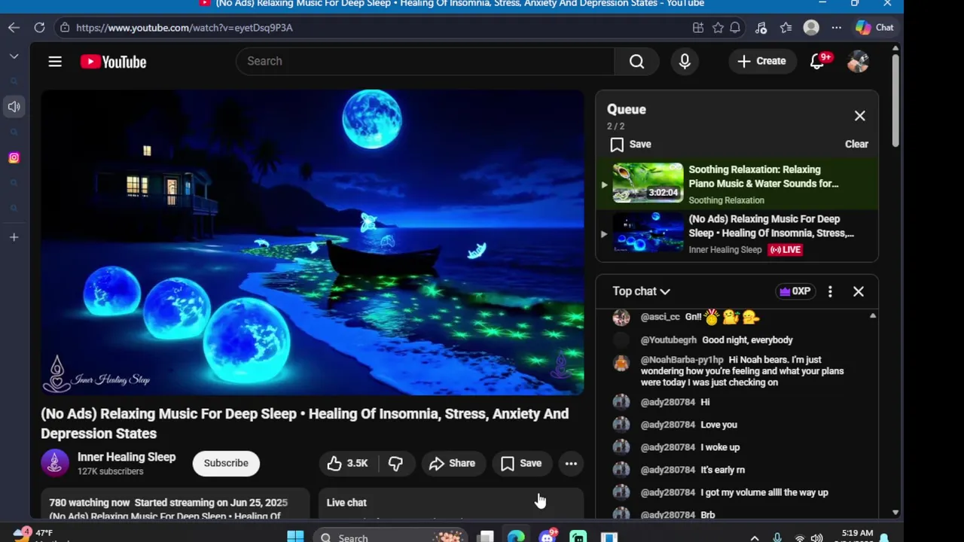This screenshot has width=964, height=542.
Task: Dislike the video with thumbs down
Action: 395,464
